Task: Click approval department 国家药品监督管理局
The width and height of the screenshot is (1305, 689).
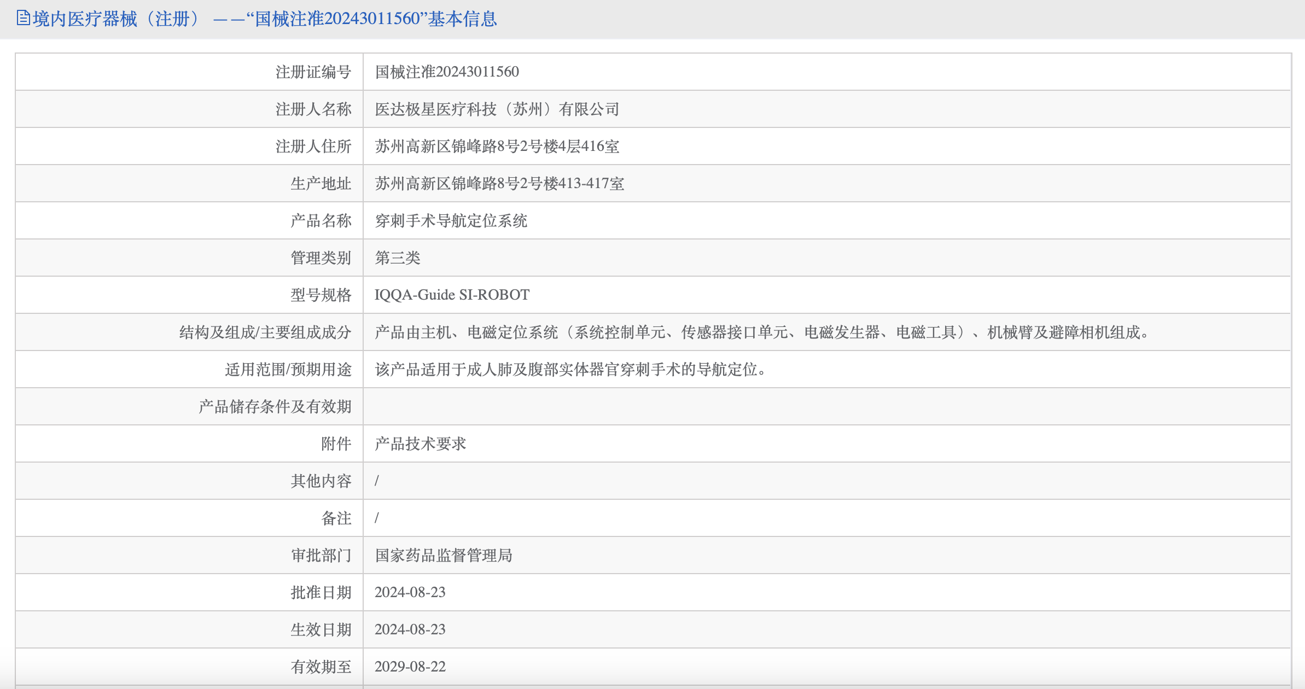Action: (x=443, y=555)
